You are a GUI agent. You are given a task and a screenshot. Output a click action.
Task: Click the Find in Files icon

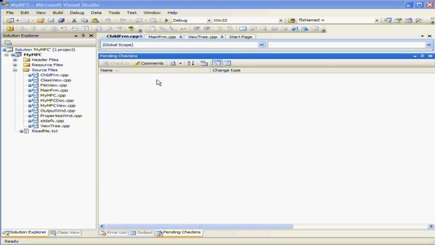point(292,20)
